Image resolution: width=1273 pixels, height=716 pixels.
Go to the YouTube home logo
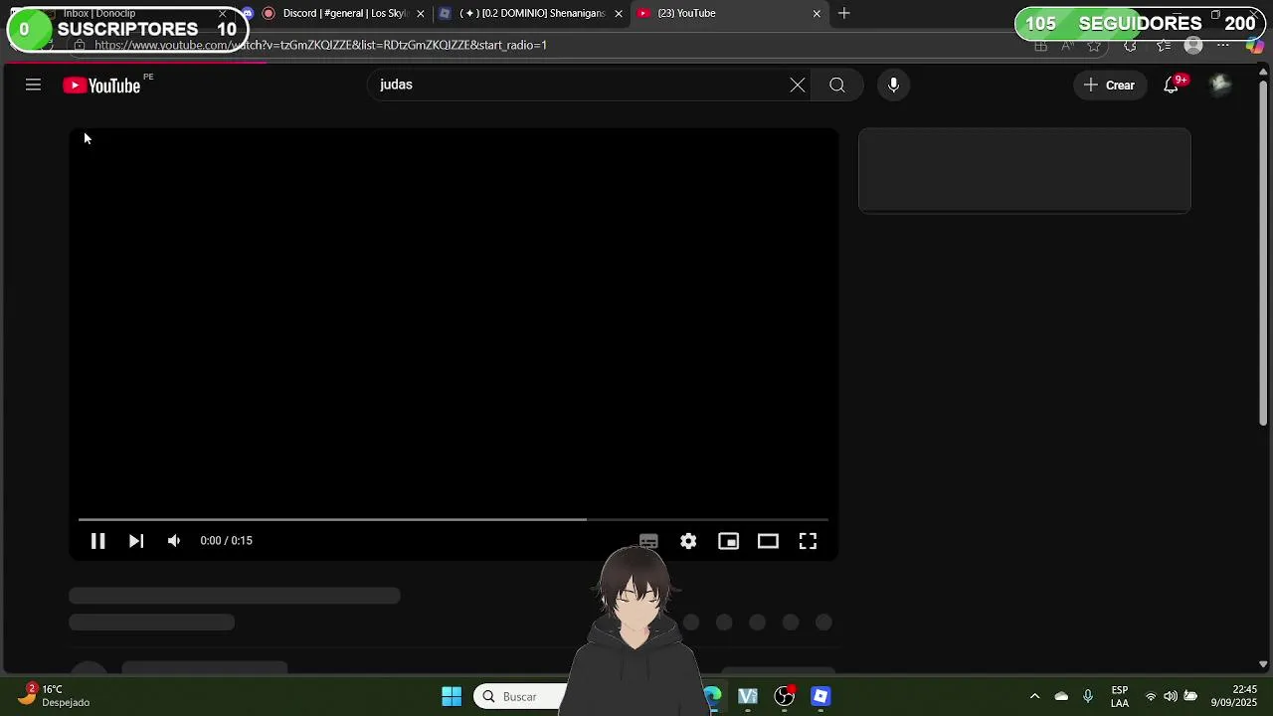pos(101,86)
